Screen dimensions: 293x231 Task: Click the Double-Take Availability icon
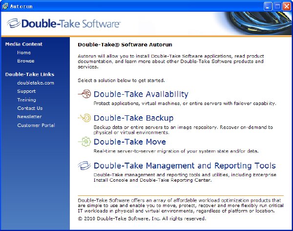pos(84,94)
